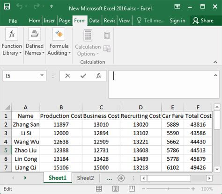Select column D header
This screenshot has width=222, height=194.
(141, 108)
